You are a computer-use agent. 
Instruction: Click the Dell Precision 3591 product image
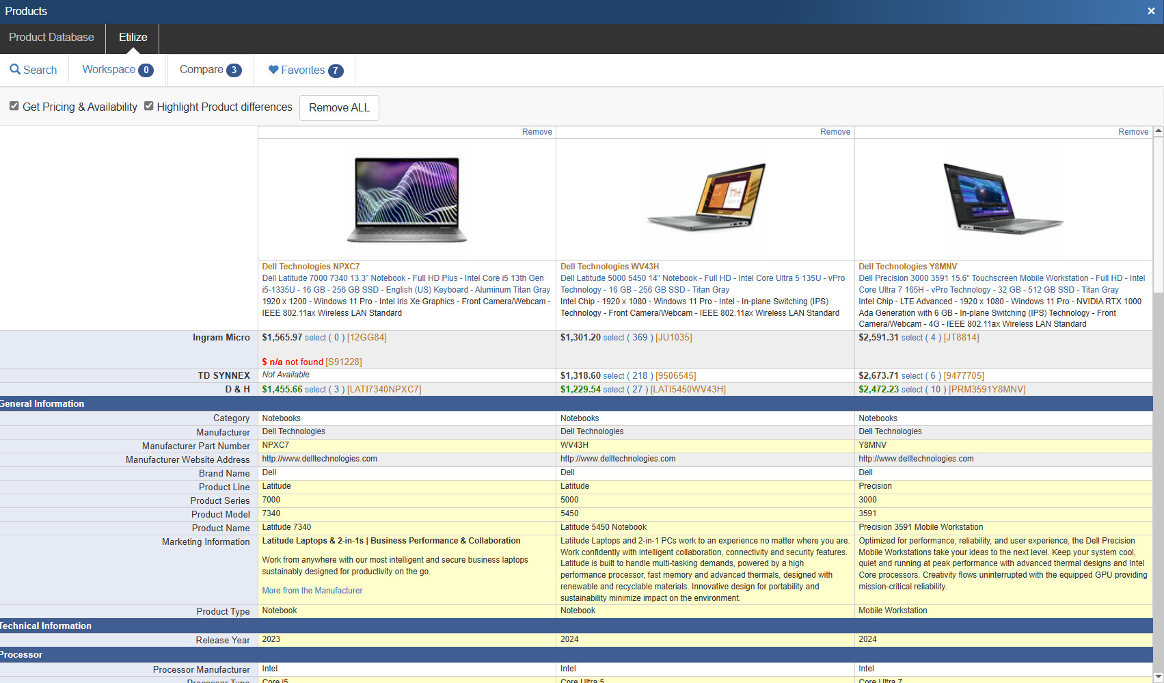click(x=1003, y=200)
